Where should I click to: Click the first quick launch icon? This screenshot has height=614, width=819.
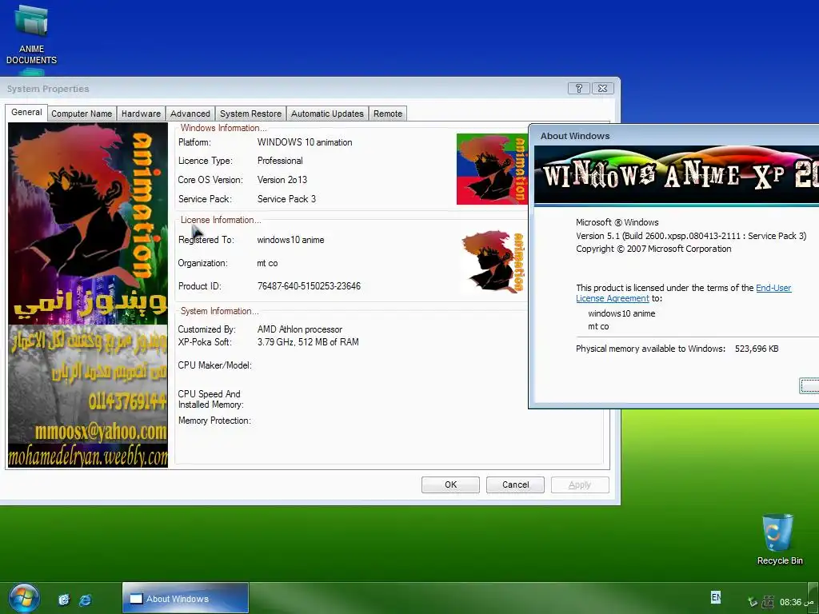pos(64,600)
